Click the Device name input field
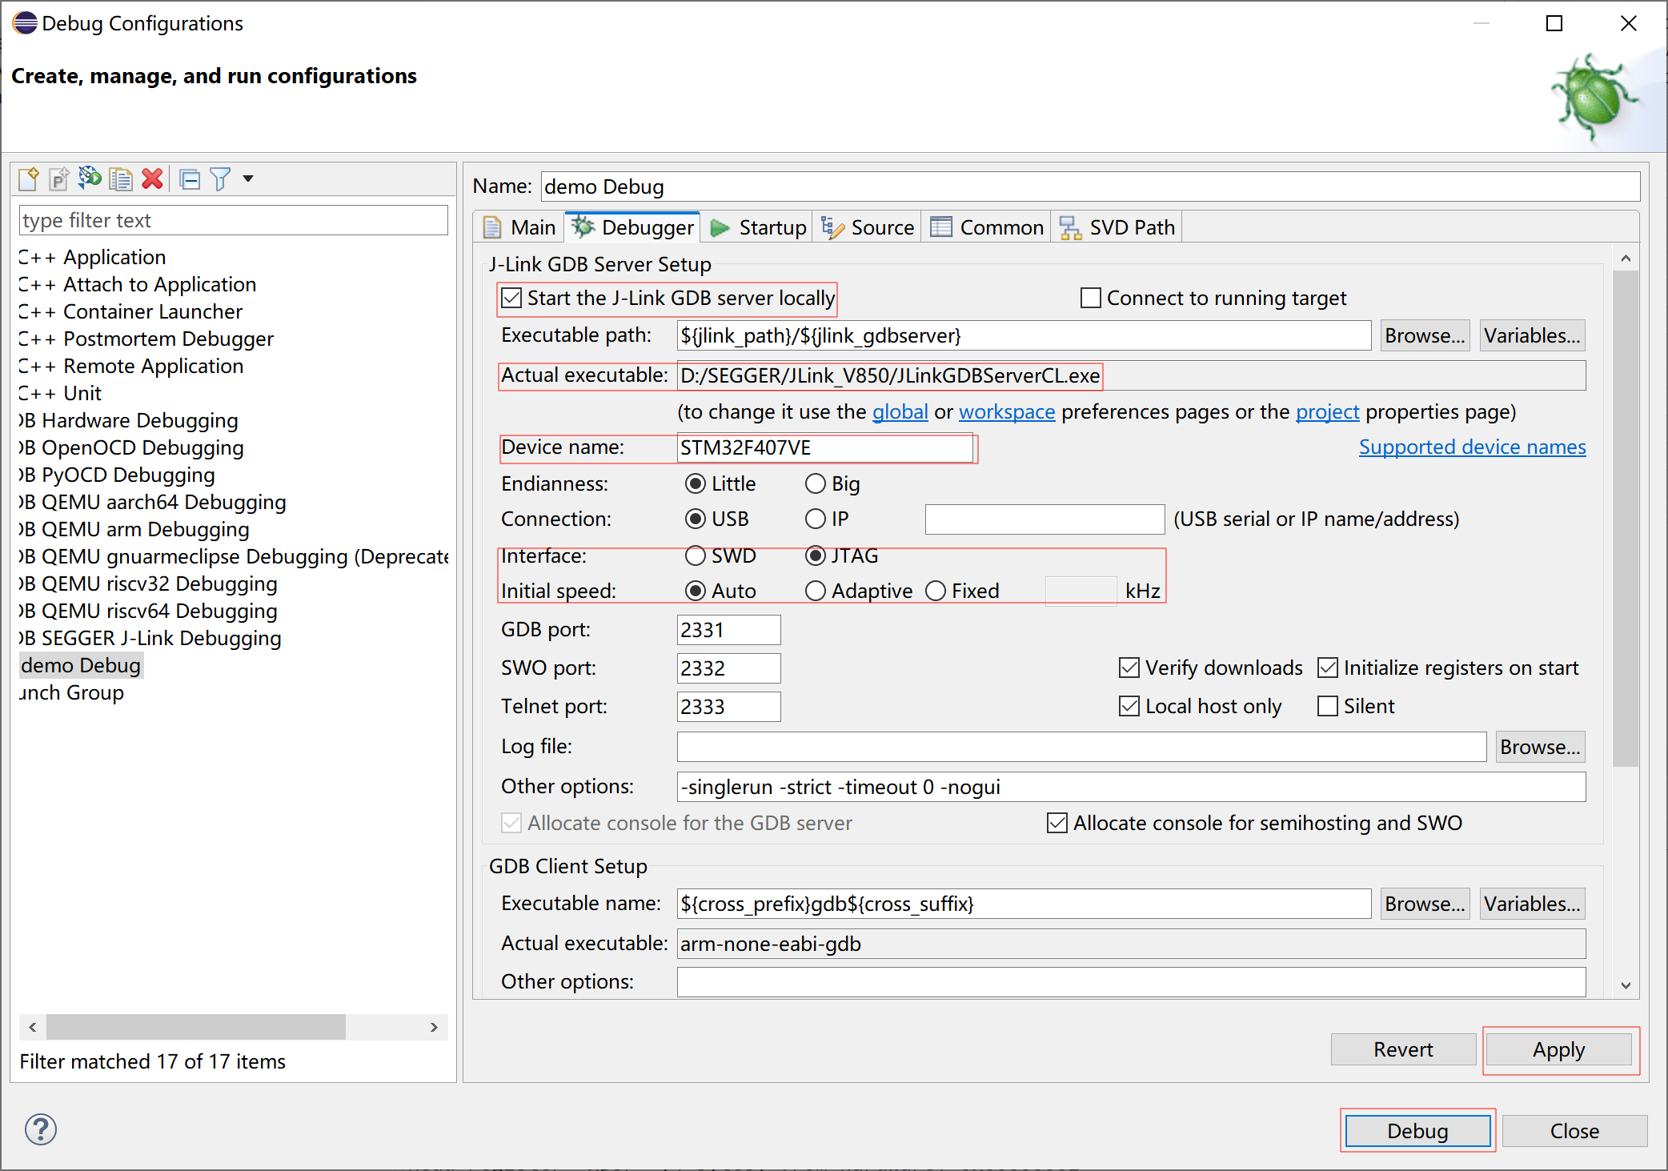 coord(824,447)
